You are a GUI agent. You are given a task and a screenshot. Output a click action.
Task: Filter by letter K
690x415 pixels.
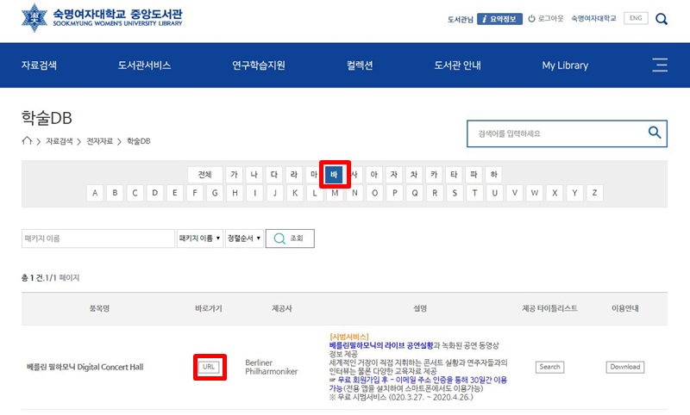295,193
